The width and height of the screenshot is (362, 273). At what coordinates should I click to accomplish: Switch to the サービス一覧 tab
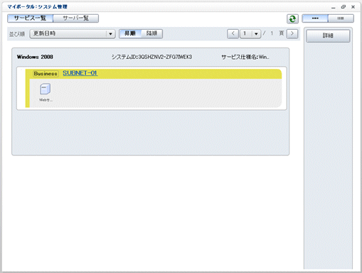coord(30,18)
